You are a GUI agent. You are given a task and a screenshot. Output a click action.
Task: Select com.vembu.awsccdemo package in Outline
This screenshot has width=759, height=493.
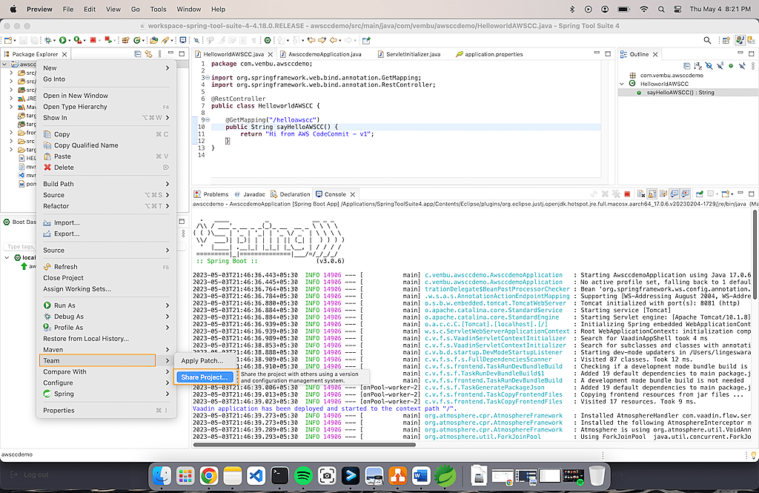[x=672, y=75]
